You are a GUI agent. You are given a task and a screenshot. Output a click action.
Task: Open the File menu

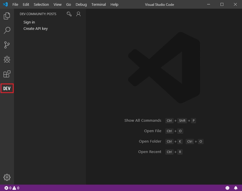pyautogui.click(x=15, y=5)
